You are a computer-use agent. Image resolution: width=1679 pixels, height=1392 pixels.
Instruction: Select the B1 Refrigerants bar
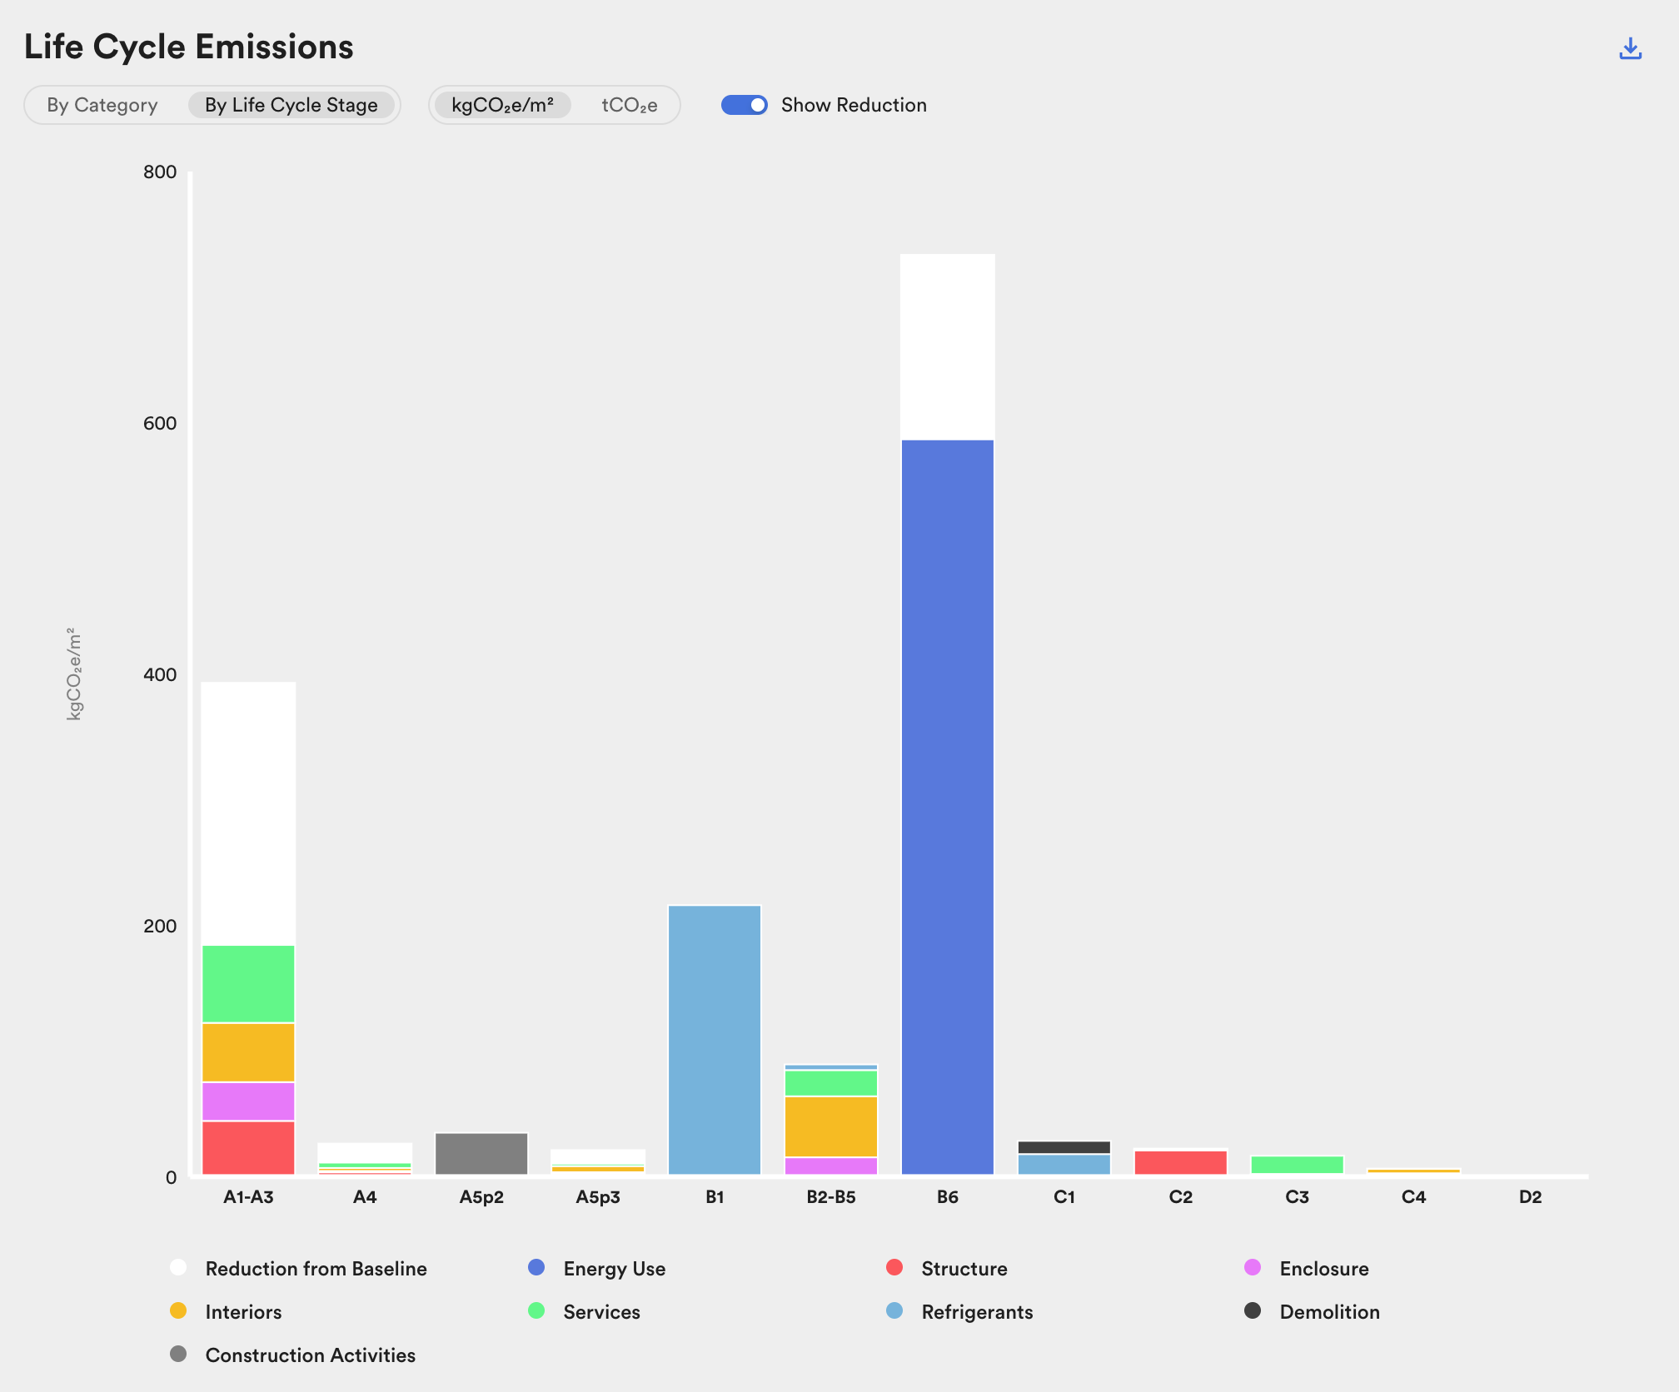715,1040
